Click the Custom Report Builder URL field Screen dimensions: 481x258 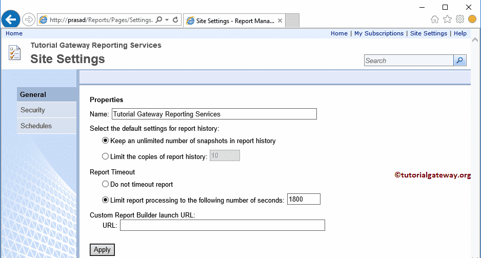tap(222, 225)
